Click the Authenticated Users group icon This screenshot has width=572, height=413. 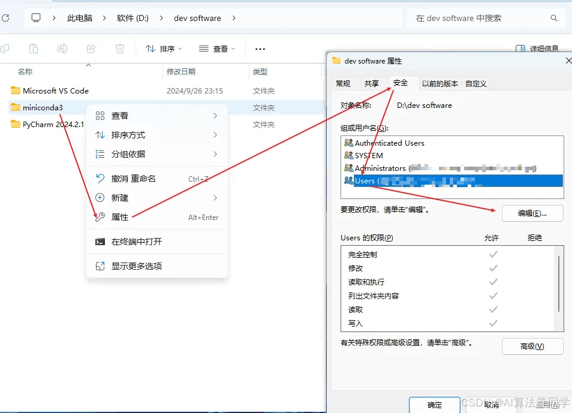click(x=349, y=143)
